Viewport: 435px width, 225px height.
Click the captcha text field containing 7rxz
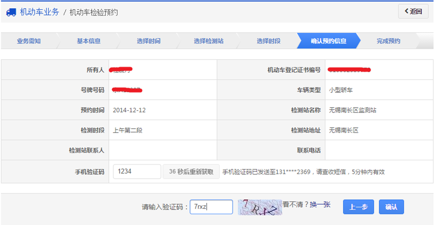(211, 207)
